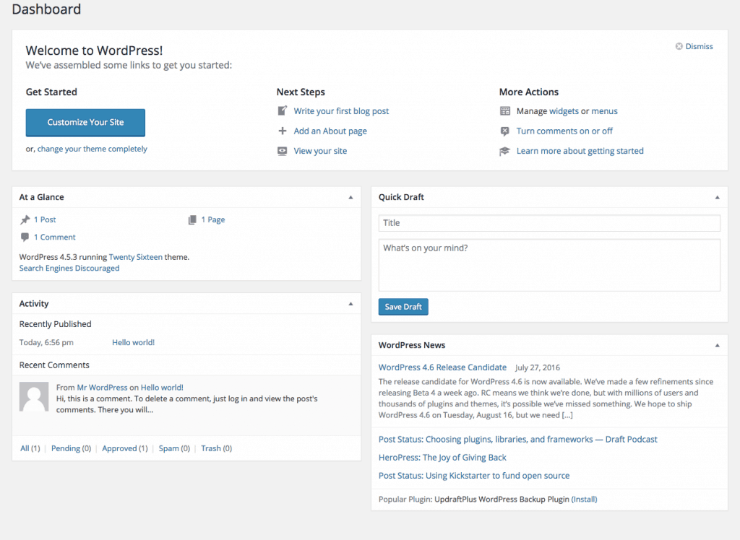Click the plus icon next to 'Add an About page'
The width and height of the screenshot is (740, 540).
(x=282, y=131)
